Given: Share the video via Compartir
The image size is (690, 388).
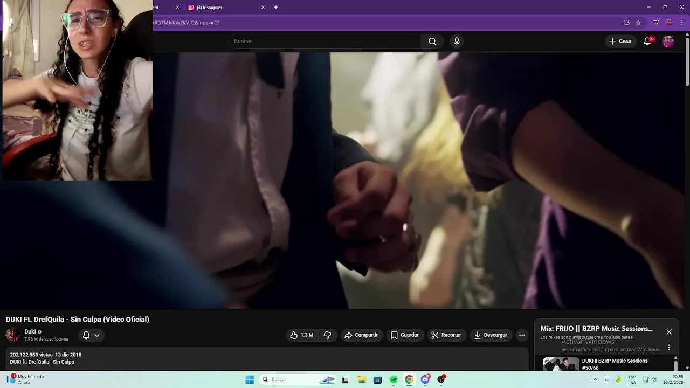Looking at the screenshot, I should pos(361,335).
